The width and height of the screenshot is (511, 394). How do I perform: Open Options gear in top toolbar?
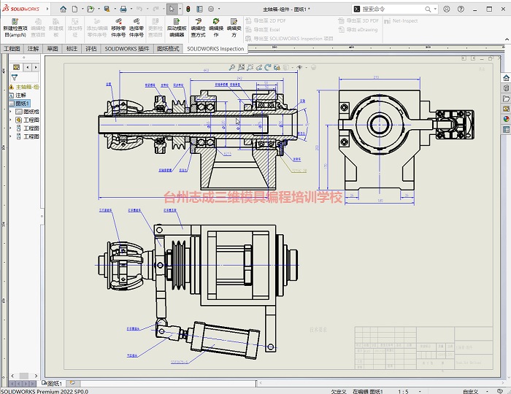[211, 9]
